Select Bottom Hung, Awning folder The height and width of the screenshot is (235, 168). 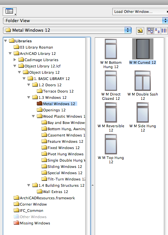(63, 129)
